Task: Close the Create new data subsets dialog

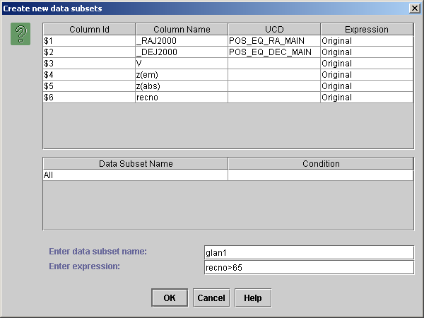Action: 415,8
